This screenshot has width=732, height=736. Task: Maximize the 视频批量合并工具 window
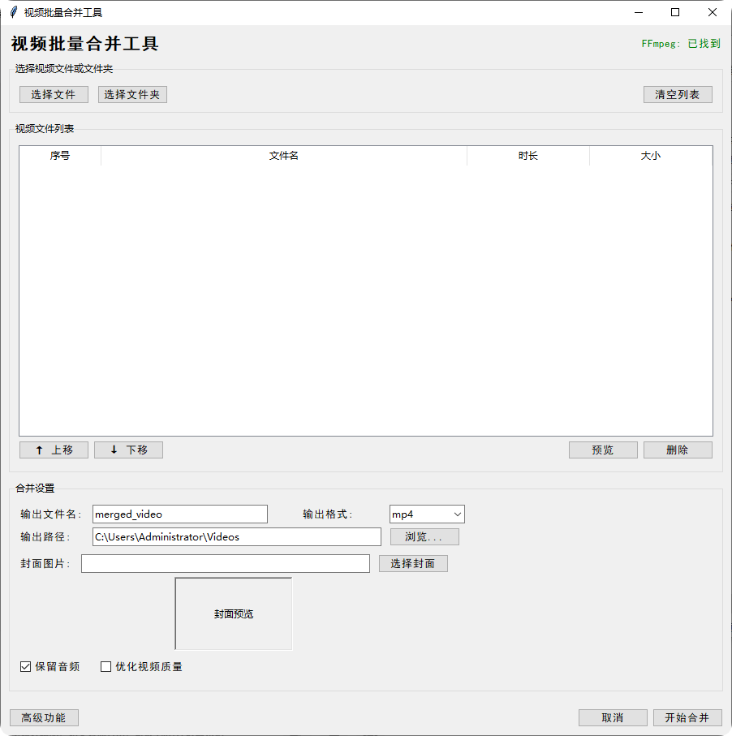coord(675,12)
